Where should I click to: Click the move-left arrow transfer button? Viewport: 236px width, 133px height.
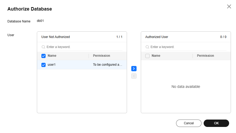click(x=134, y=76)
